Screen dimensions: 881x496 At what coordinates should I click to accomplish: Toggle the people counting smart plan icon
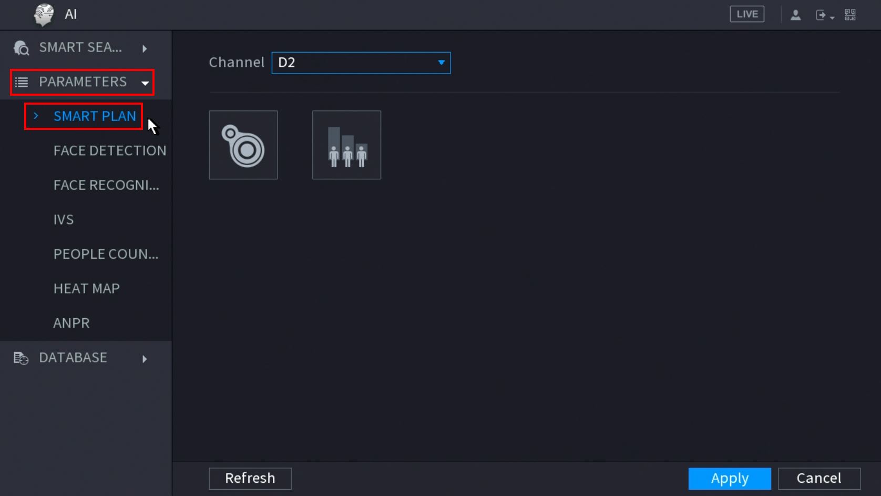point(346,145)
